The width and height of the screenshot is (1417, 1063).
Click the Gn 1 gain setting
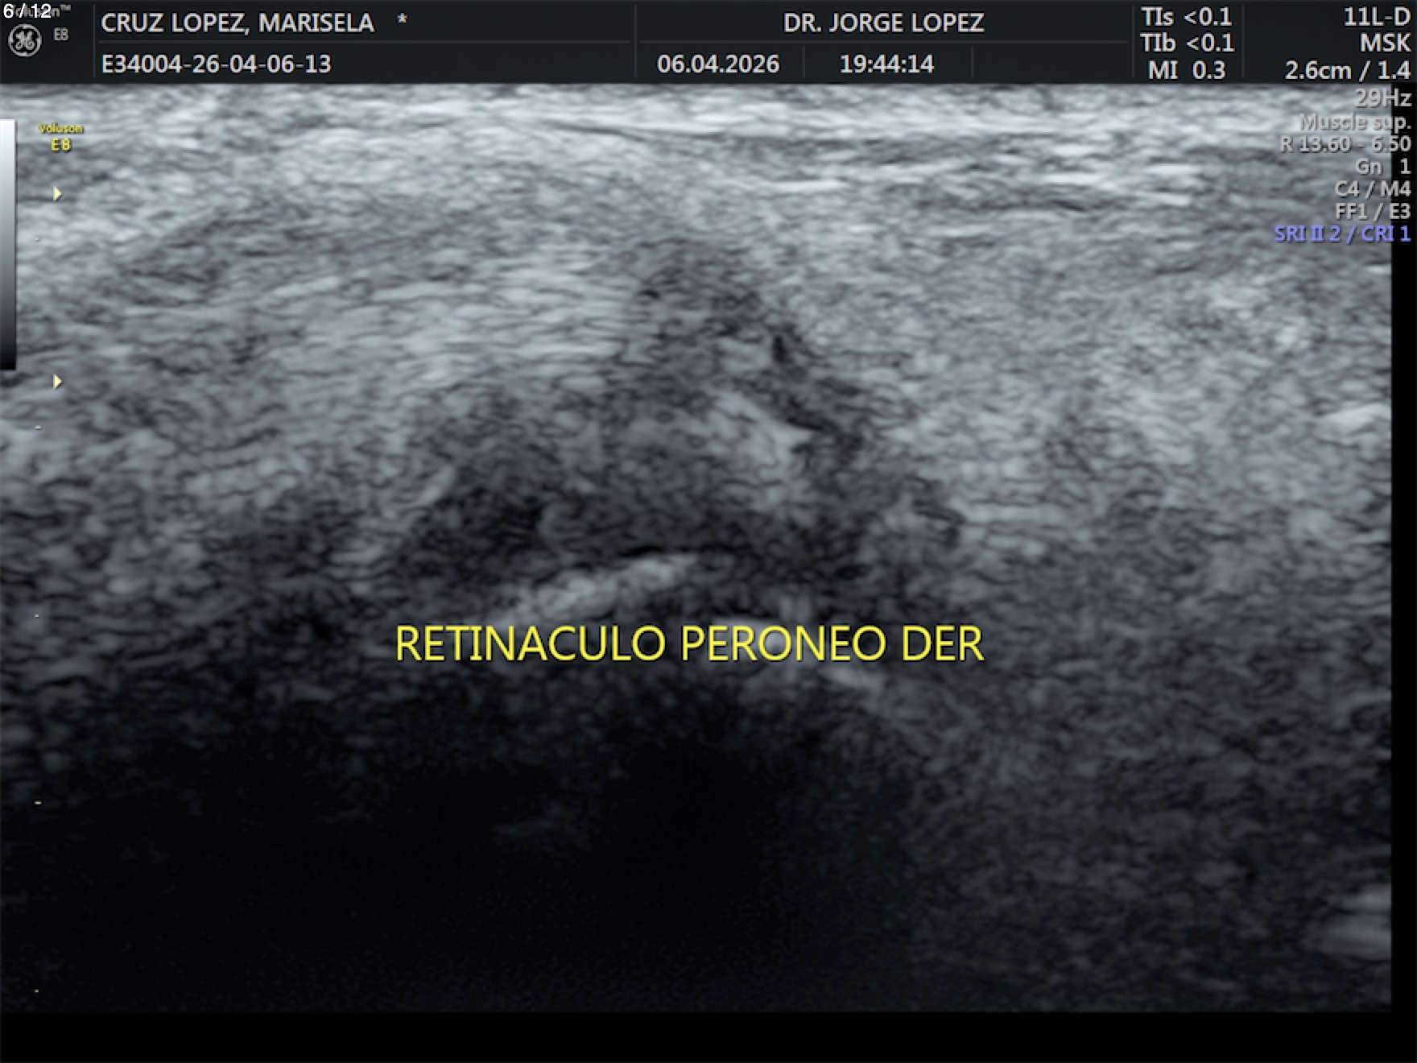[1382, 166]
